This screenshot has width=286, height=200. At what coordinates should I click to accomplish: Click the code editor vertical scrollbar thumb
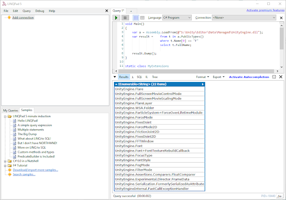click(282, 39)
